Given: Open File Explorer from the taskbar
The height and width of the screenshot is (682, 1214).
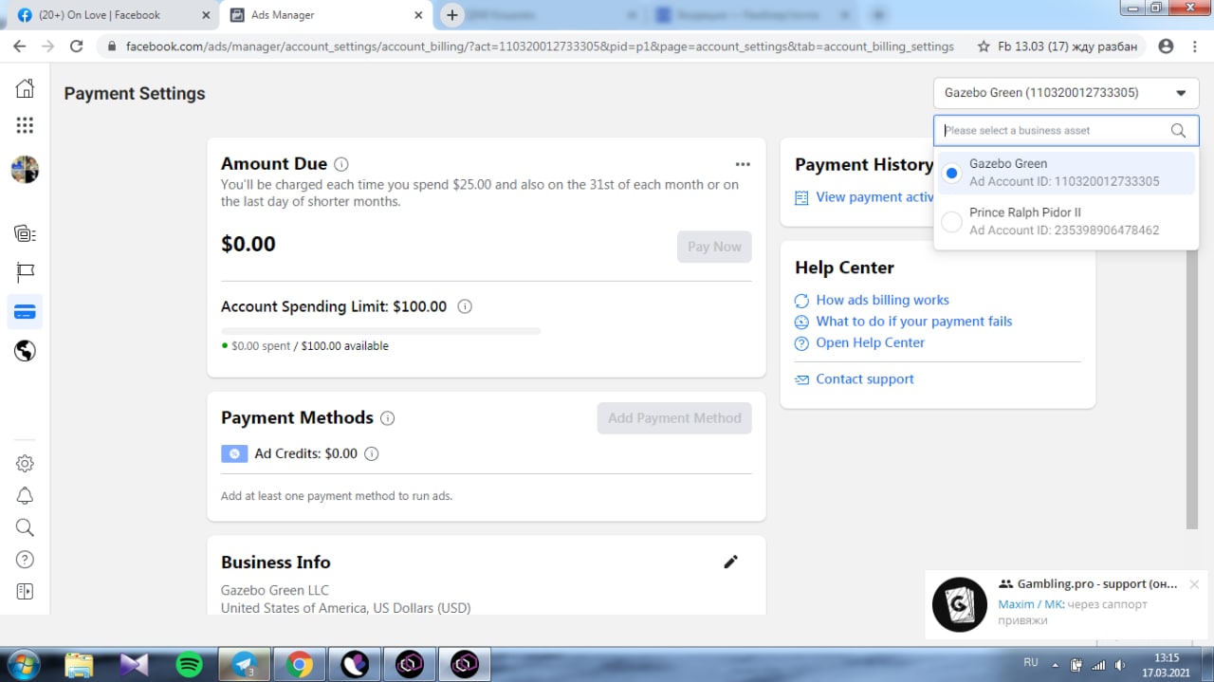Looking at the screenshot, I should click(80, 664).
